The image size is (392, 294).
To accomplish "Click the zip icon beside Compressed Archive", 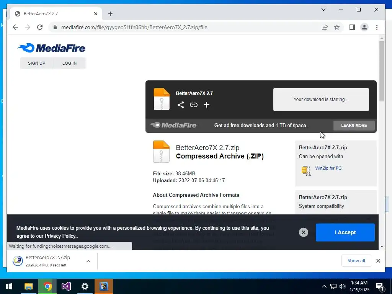I will click(161, 152).
